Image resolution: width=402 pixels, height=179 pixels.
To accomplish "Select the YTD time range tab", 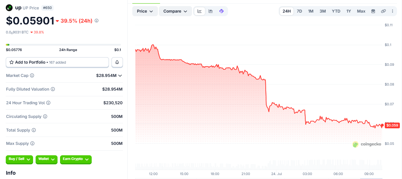I will coord(336,11).
